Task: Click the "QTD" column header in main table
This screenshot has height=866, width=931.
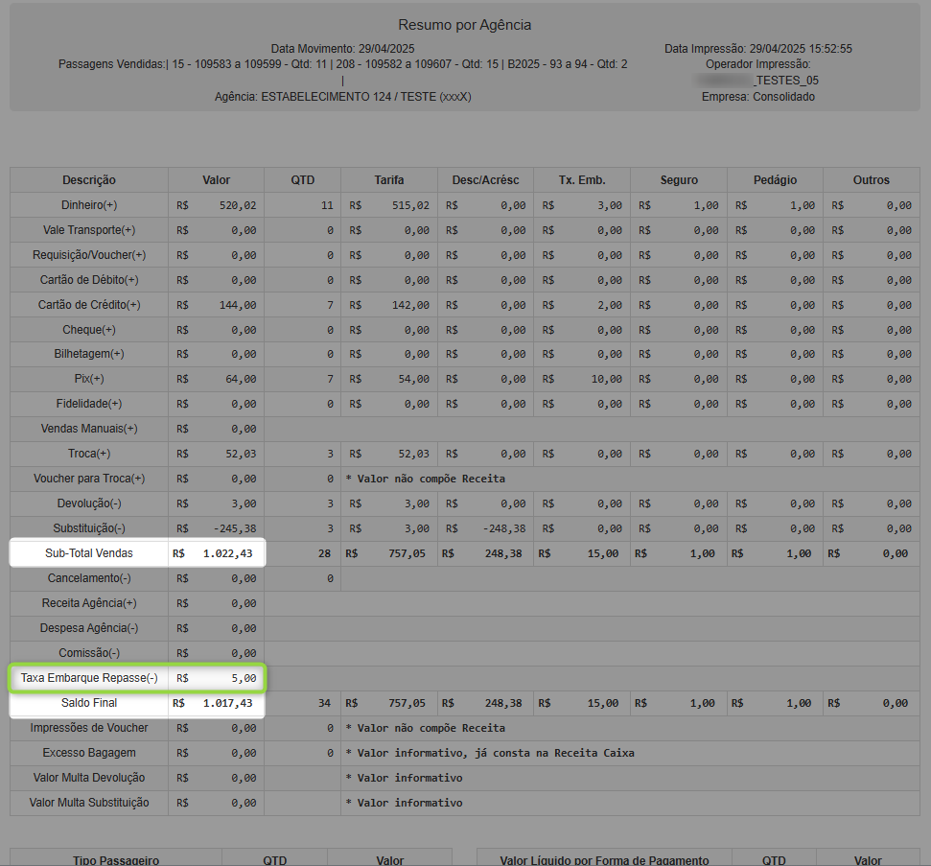Action: pyautogui.click(x=303, y=180)
